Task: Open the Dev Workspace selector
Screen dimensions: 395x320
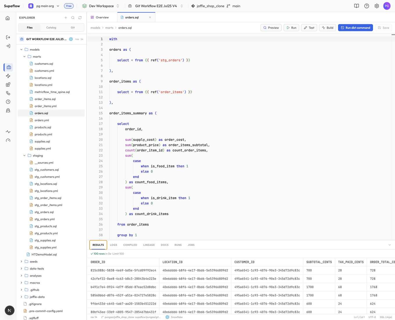Action: point(101,6)
